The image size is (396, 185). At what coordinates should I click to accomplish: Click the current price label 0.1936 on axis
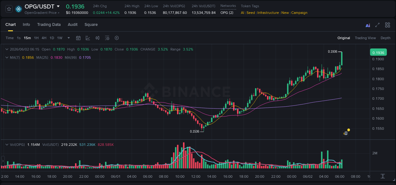pos(378,53)
